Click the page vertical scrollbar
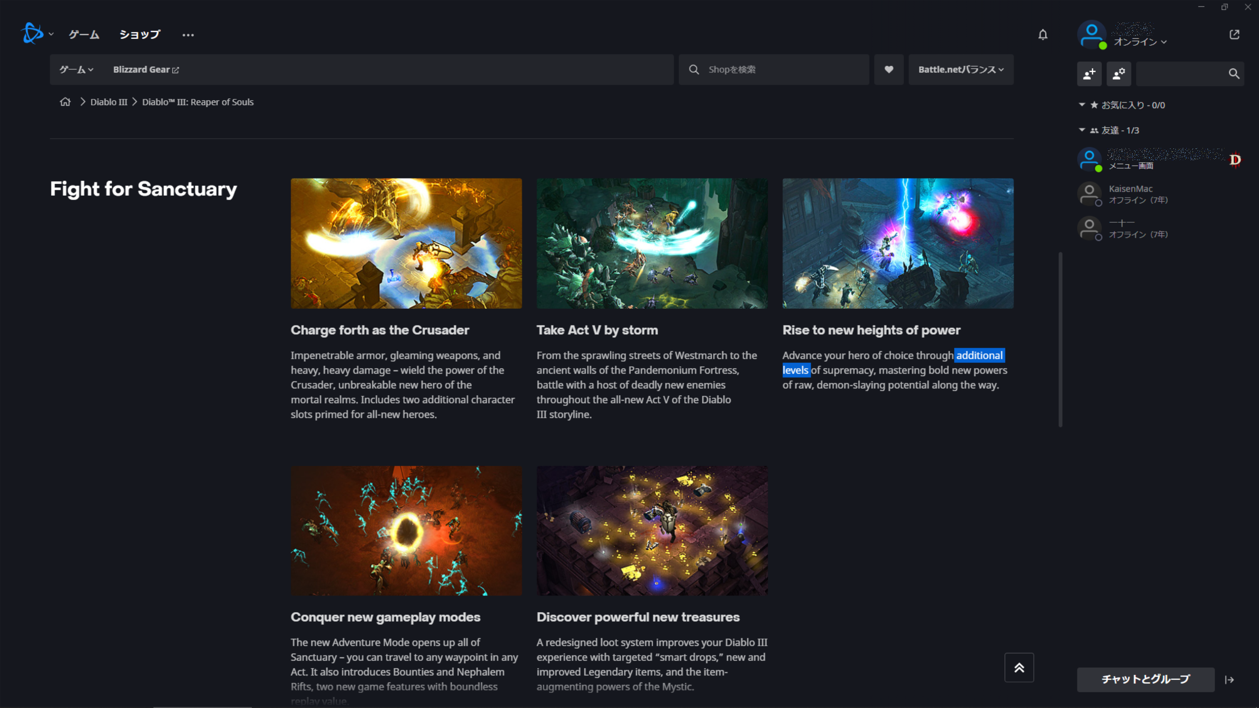 click(x=1060, y=339)
